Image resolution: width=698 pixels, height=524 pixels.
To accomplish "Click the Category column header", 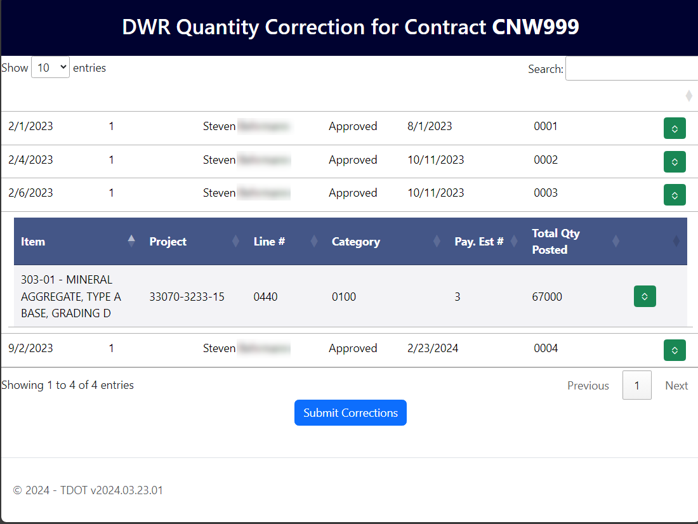I will (356, 241).
